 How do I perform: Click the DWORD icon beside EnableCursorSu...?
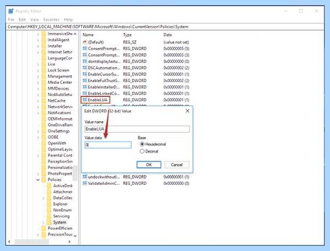point(85,74)
